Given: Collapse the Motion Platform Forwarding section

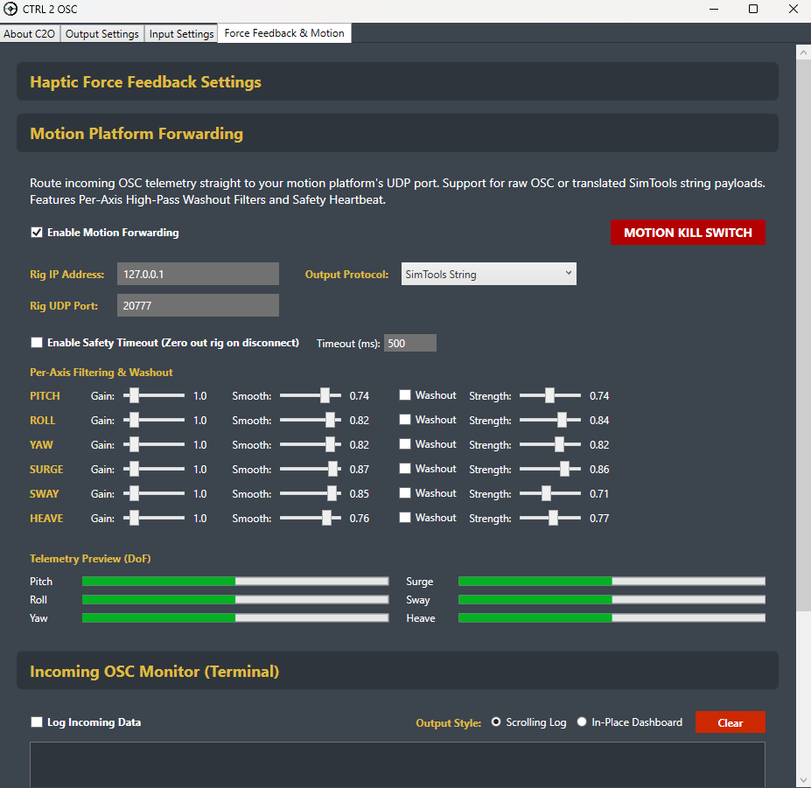Looking at the screenshot, I should tap(398, 133).
